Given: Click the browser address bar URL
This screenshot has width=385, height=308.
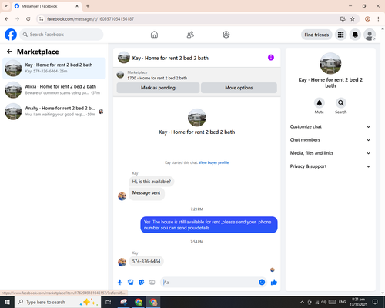Looking at the screenshot, I should pos(90,19).
